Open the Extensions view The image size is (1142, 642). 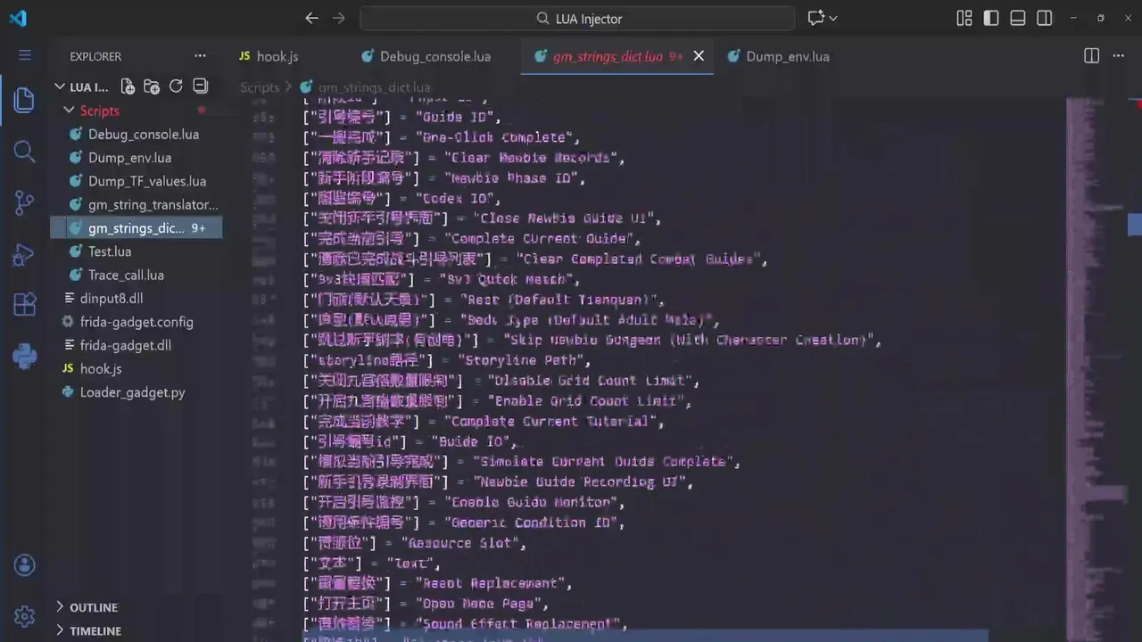tap(24, 306)
